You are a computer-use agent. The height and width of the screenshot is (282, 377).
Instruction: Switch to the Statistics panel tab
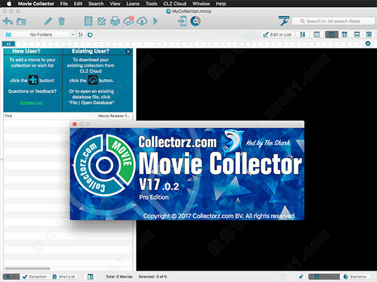(355, 277)
